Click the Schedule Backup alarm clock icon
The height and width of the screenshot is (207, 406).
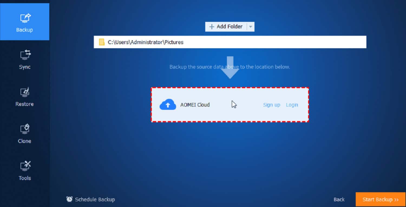(x=69, y=199)
